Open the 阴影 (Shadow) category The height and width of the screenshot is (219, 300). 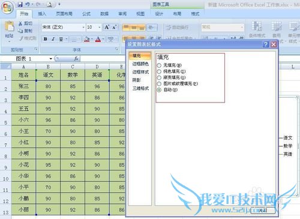click(140, 80)
